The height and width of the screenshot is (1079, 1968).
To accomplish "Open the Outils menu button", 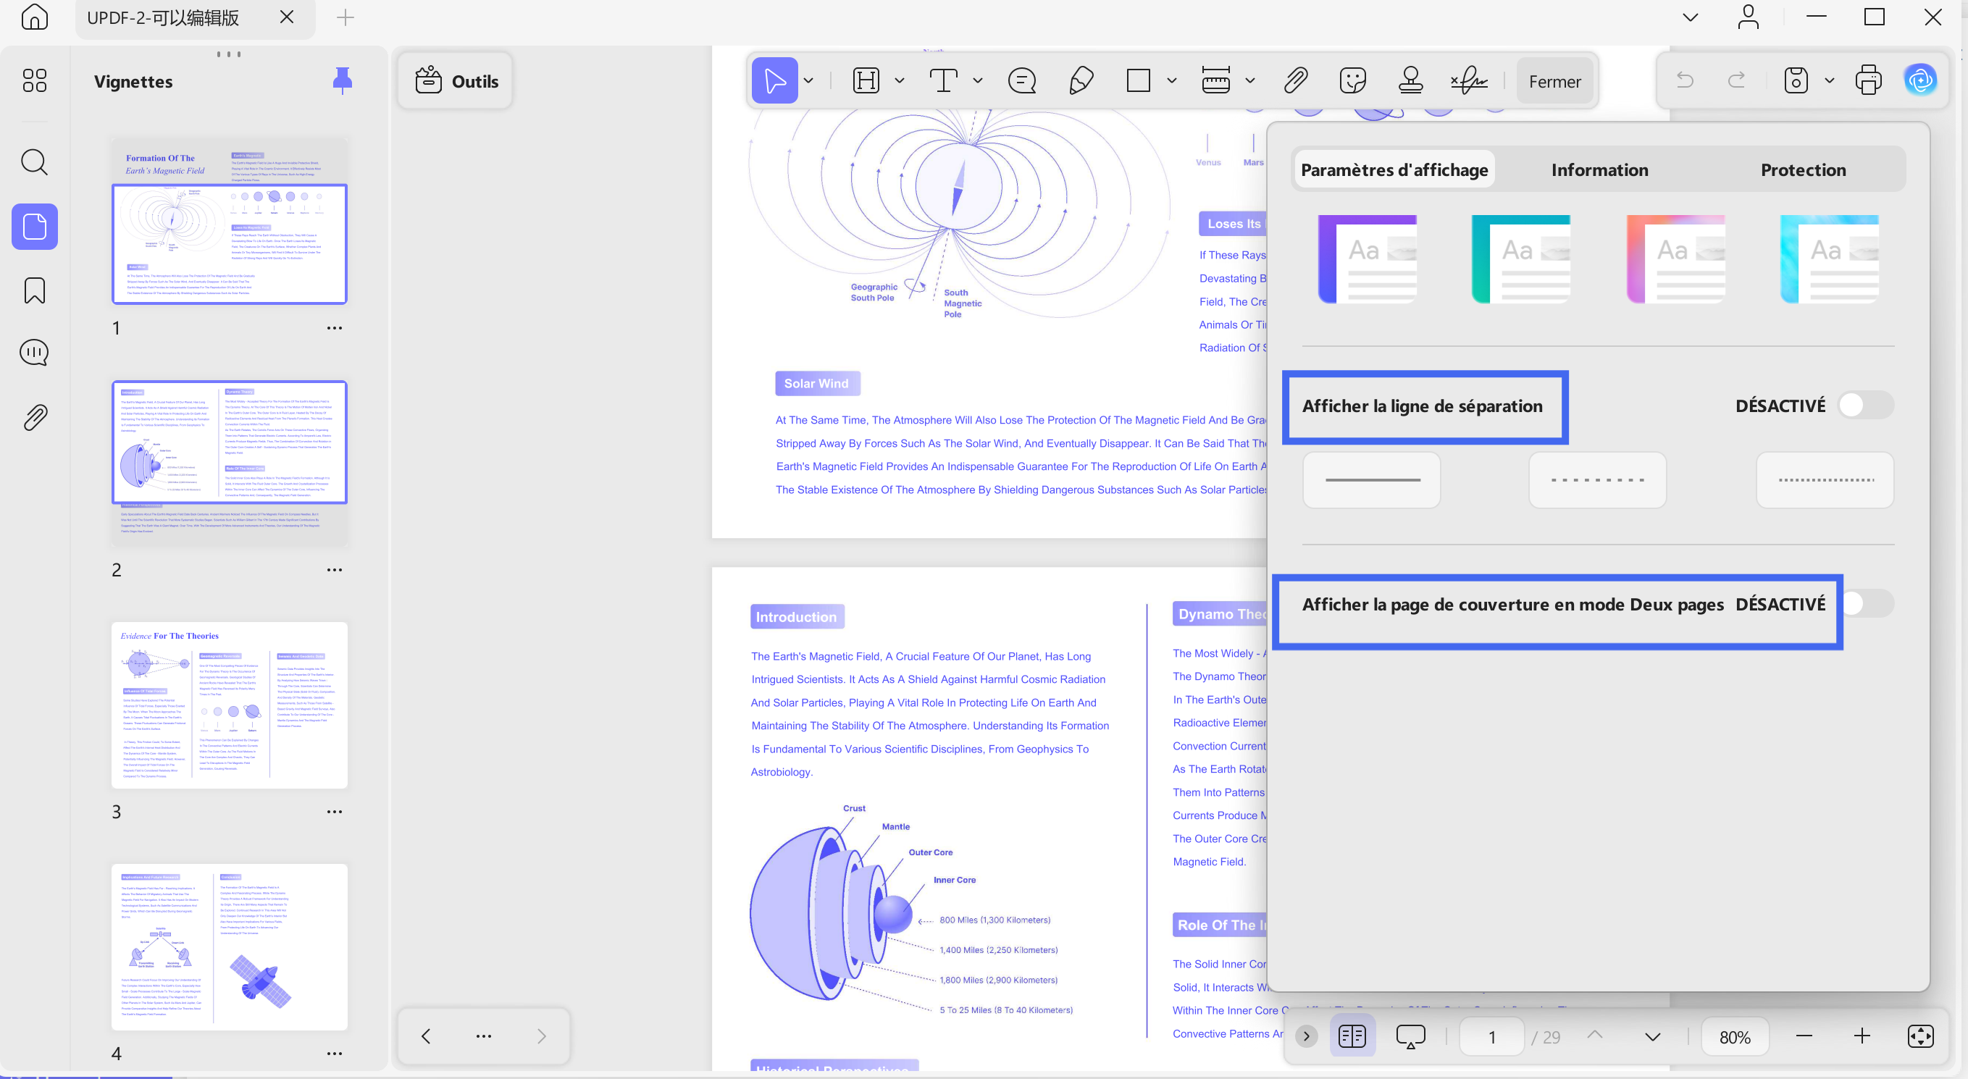I will [456, 81].
